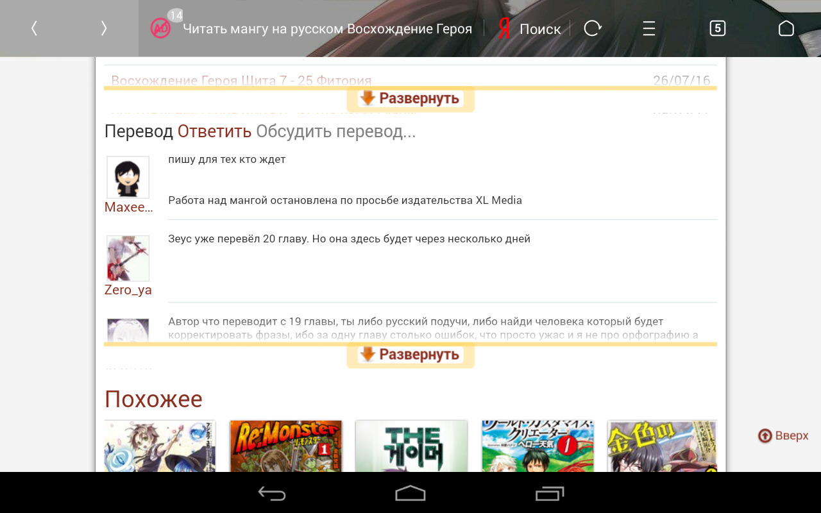Open the Обсудить перевод... field
Image resolution: width=821 pixels, height=513 pixels.
click(x=335, y=131)
